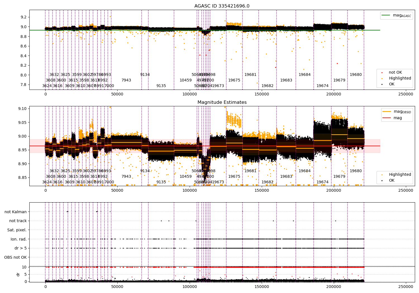Click the 8.4 tick on top plot

(23, 56)
